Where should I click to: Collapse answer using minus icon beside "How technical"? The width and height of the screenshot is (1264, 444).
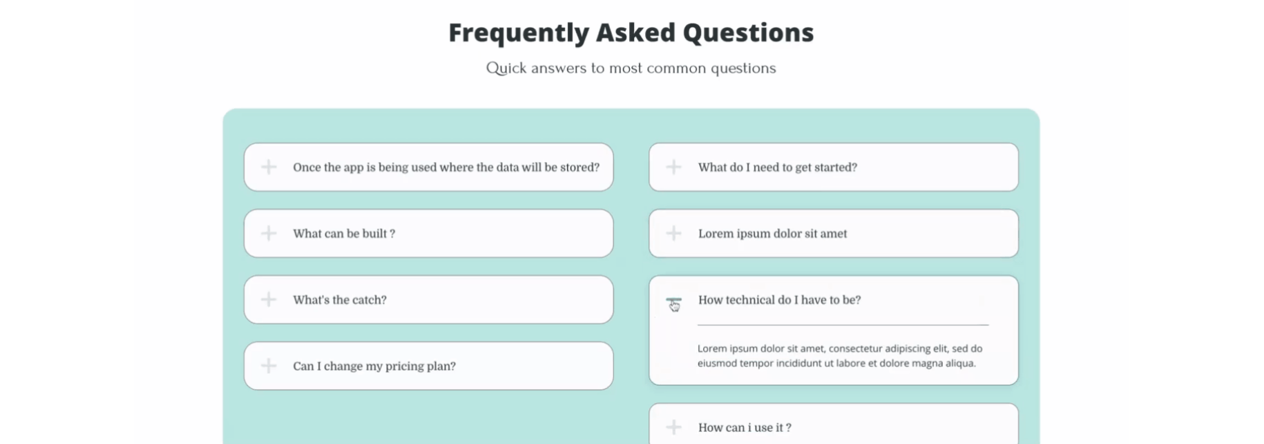pos(673,301)
